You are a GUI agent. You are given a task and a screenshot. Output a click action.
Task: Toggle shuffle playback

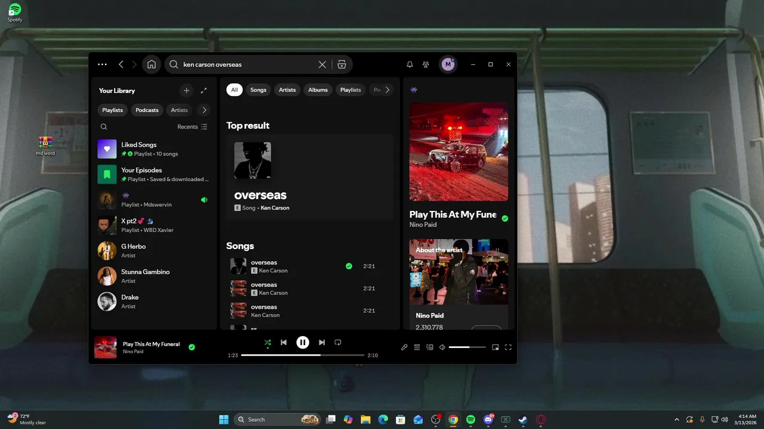pyautogui.click(x=267, y=343)
